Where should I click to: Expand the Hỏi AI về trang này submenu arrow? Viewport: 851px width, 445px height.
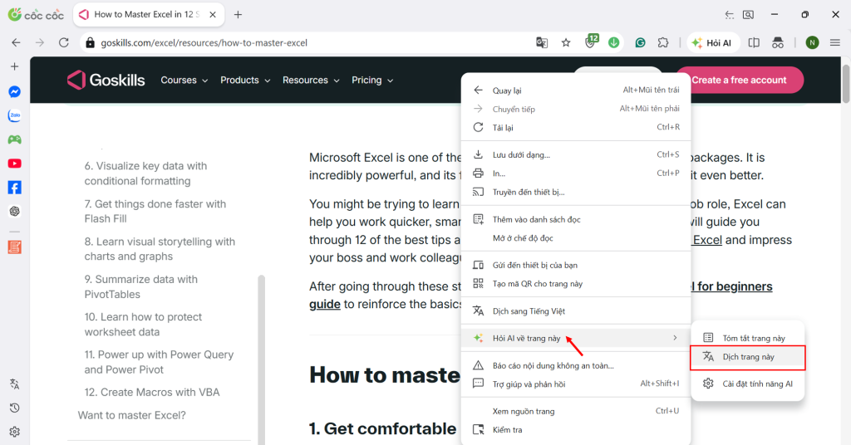click(x=675, y=338)
